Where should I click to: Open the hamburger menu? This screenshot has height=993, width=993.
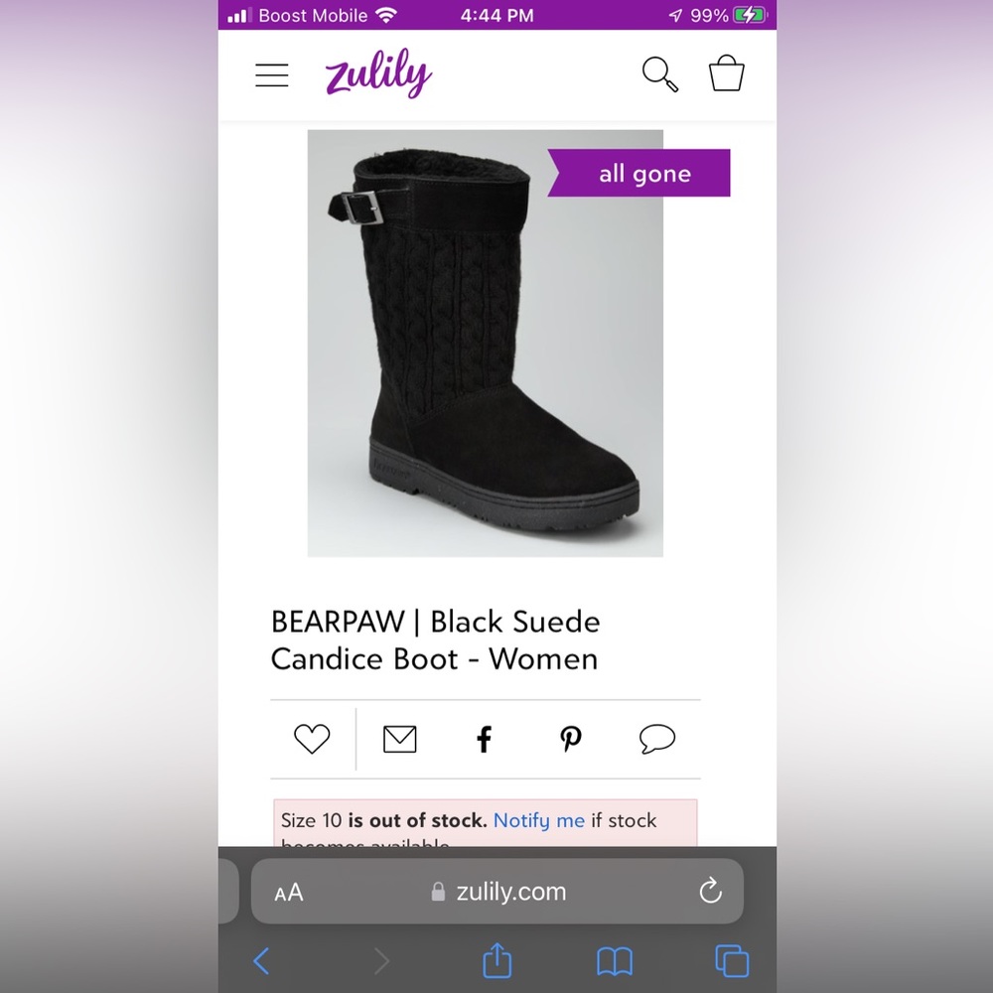click(x=272, y=75)
